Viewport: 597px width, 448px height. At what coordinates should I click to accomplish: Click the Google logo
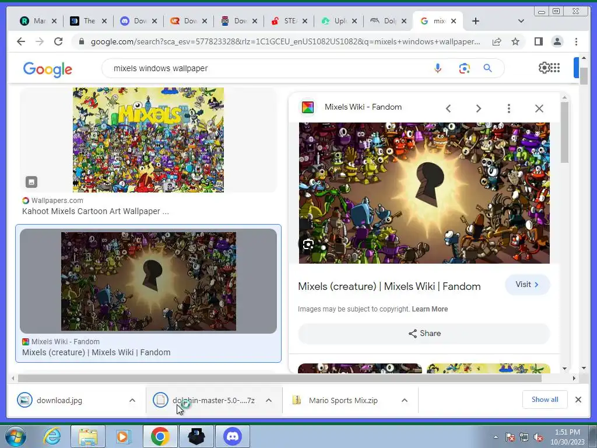point(48,69)
